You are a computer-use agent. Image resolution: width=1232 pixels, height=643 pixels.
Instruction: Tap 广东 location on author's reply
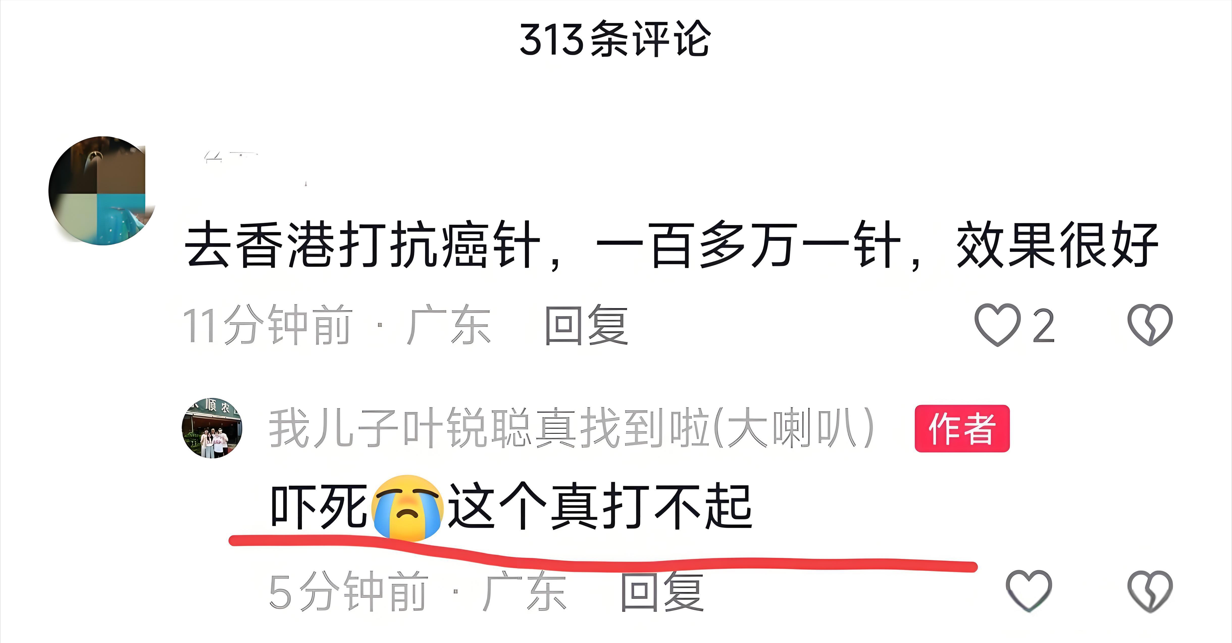tap(524, 592)
